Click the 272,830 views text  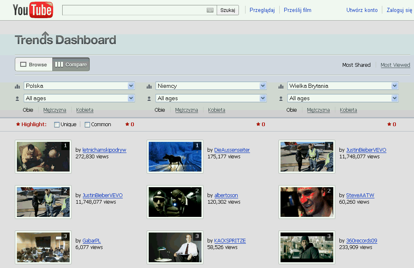[x=92, y=157]
